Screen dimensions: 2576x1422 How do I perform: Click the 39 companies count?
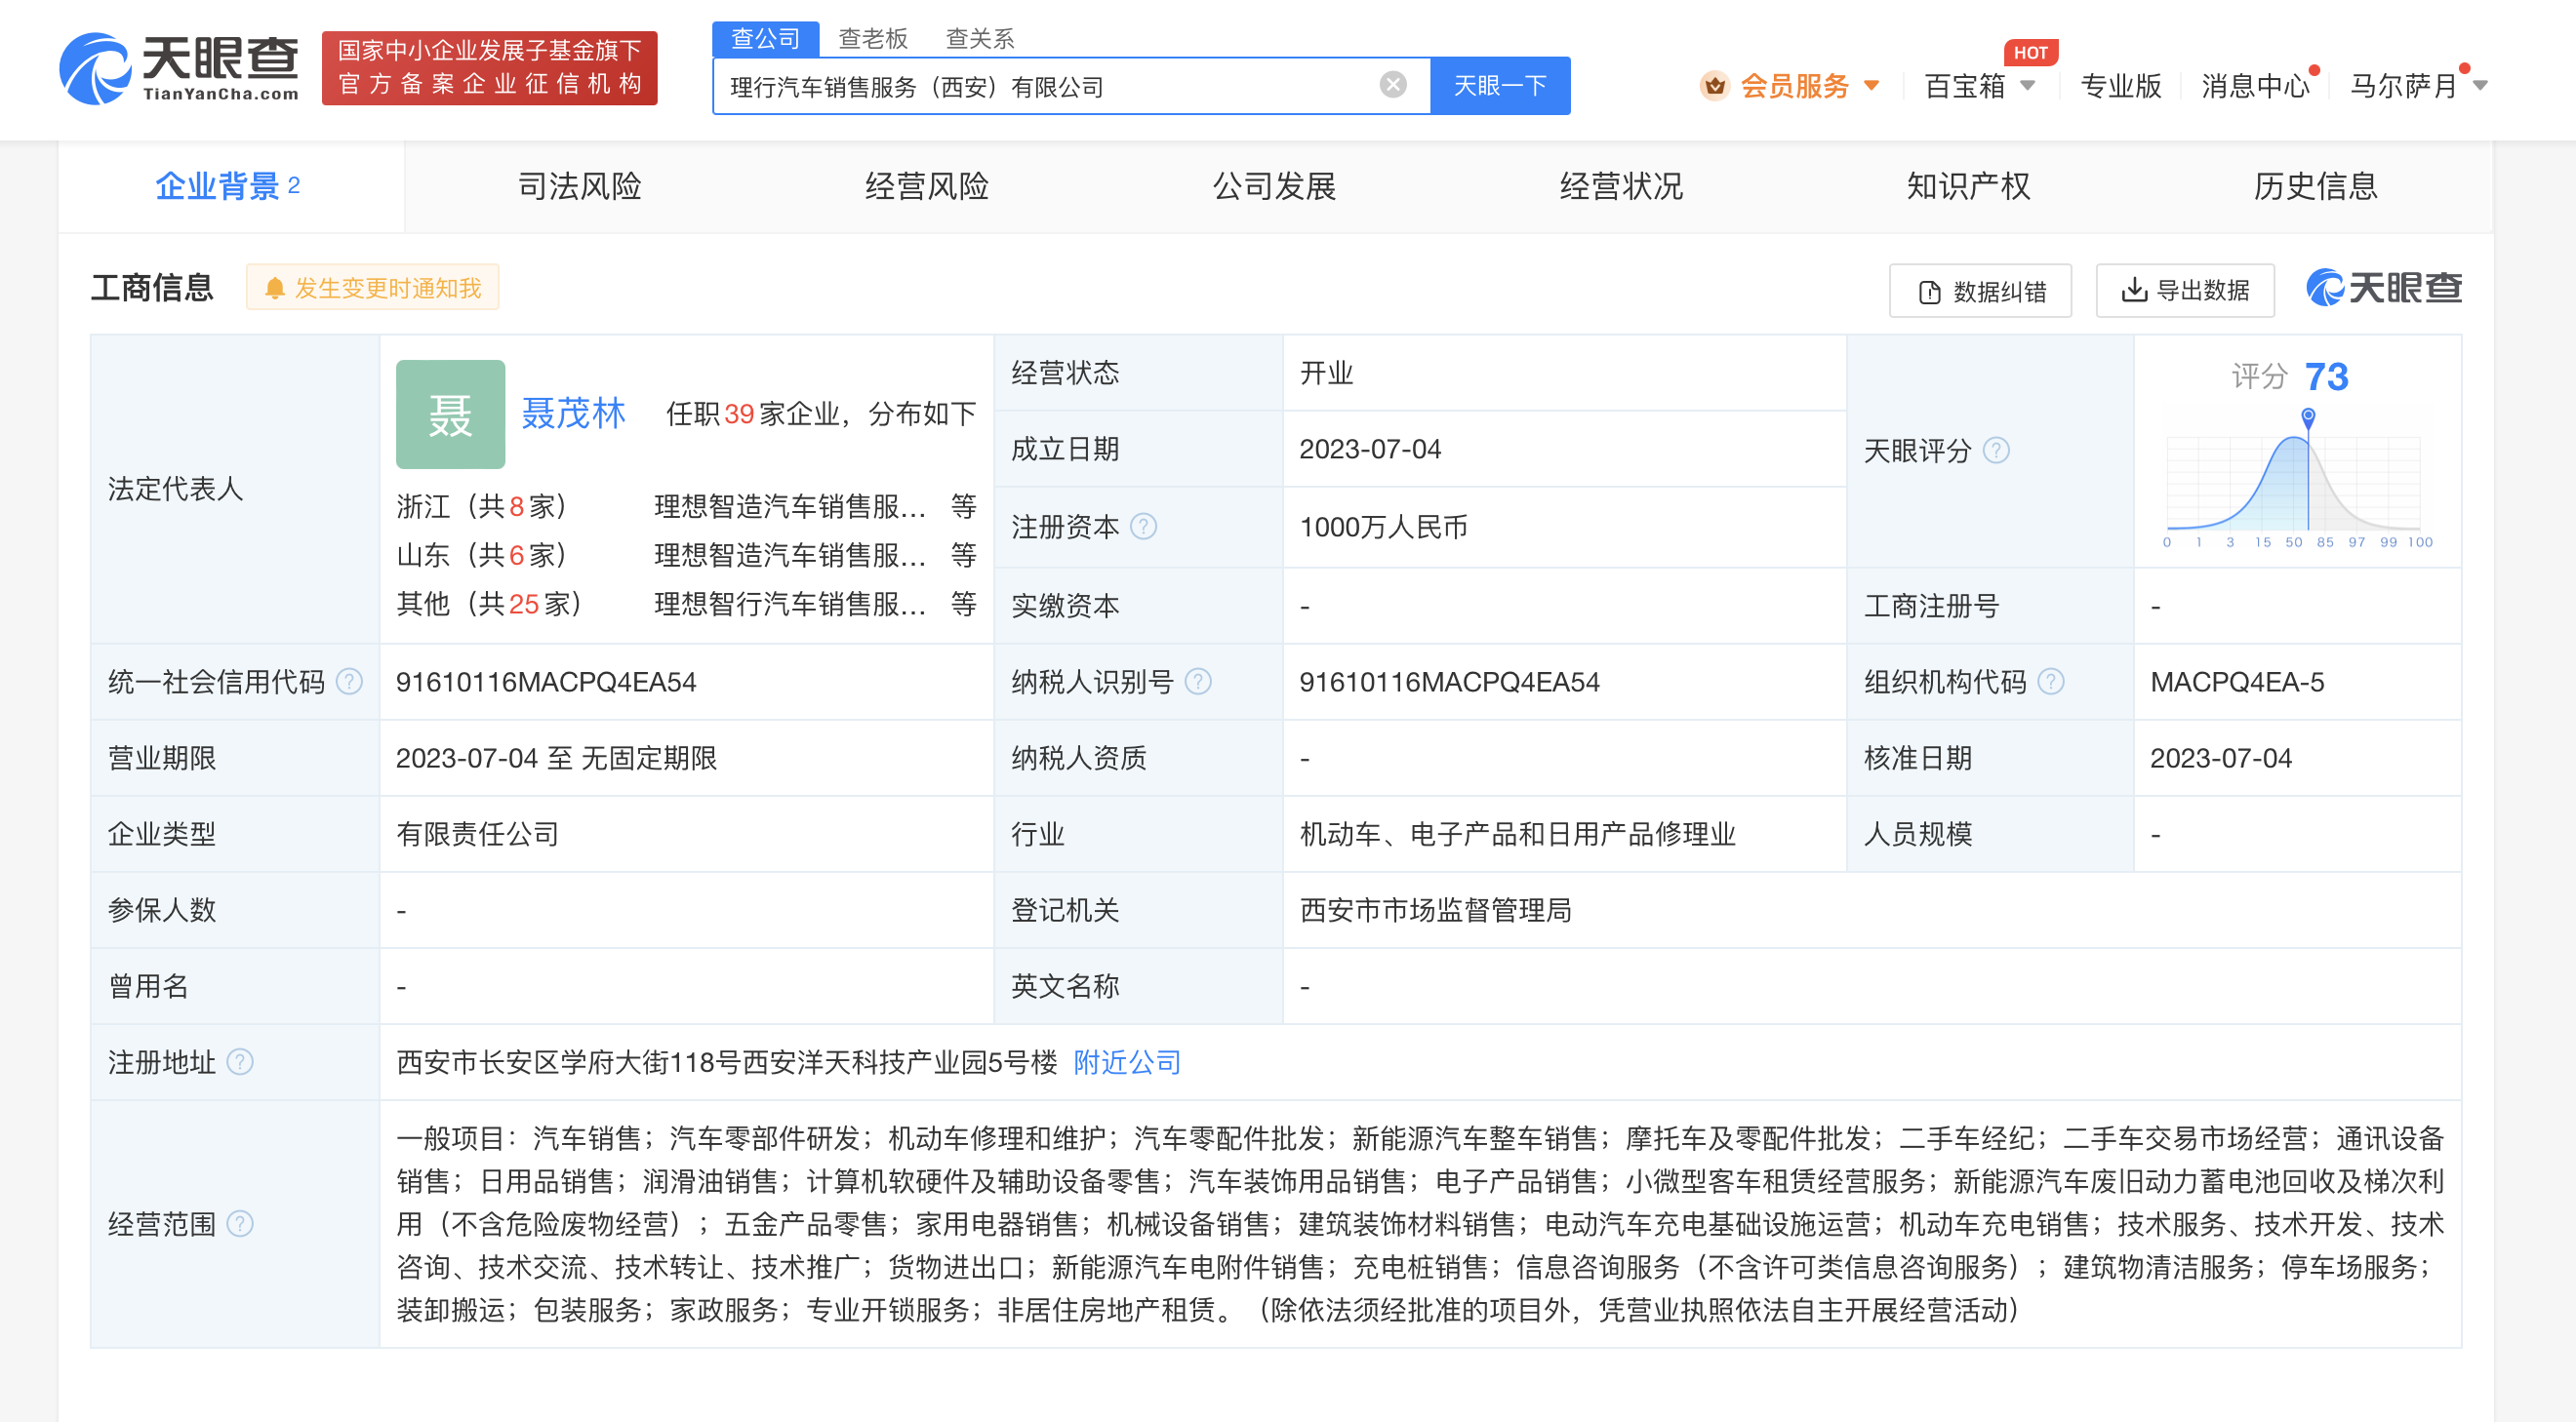point(739,414)
